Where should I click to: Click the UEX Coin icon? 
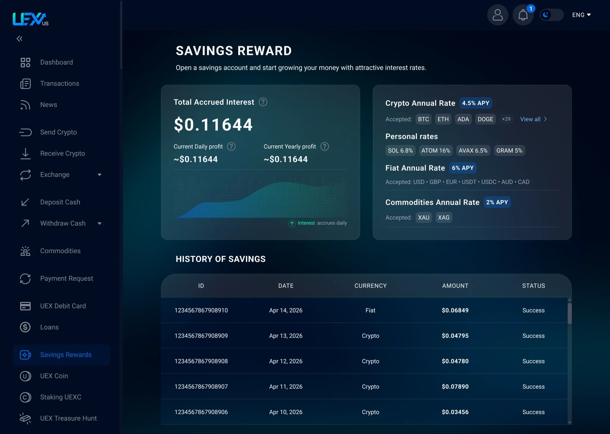coord(25,376)
